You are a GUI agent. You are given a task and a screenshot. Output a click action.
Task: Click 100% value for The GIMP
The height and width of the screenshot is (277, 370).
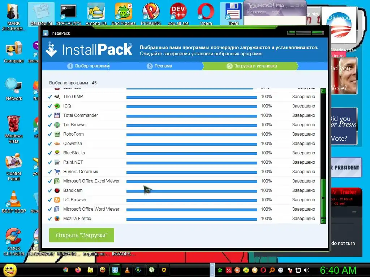click(266, 97)
